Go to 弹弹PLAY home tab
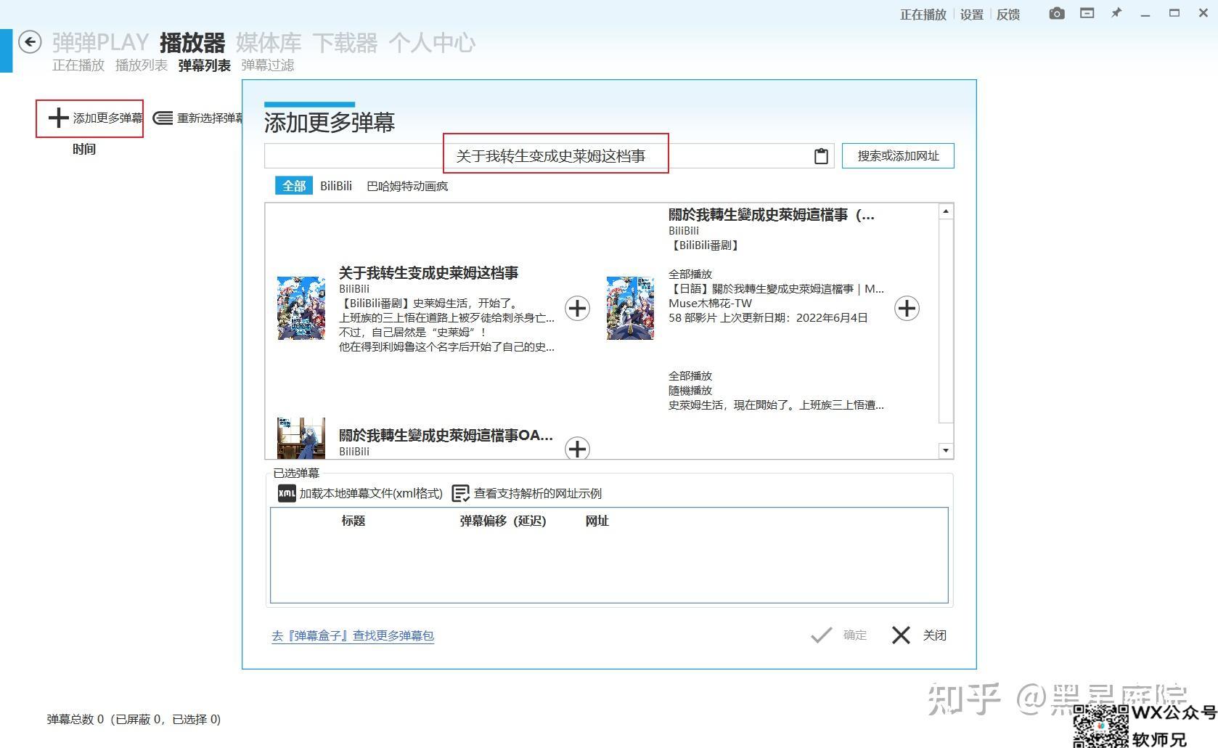Screen dimensions: 1218x748 tap(100, 43)
